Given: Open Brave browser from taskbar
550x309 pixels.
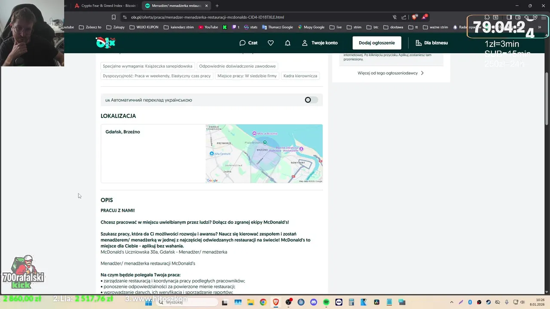Looking at the screenshot, I should point(275,303).
